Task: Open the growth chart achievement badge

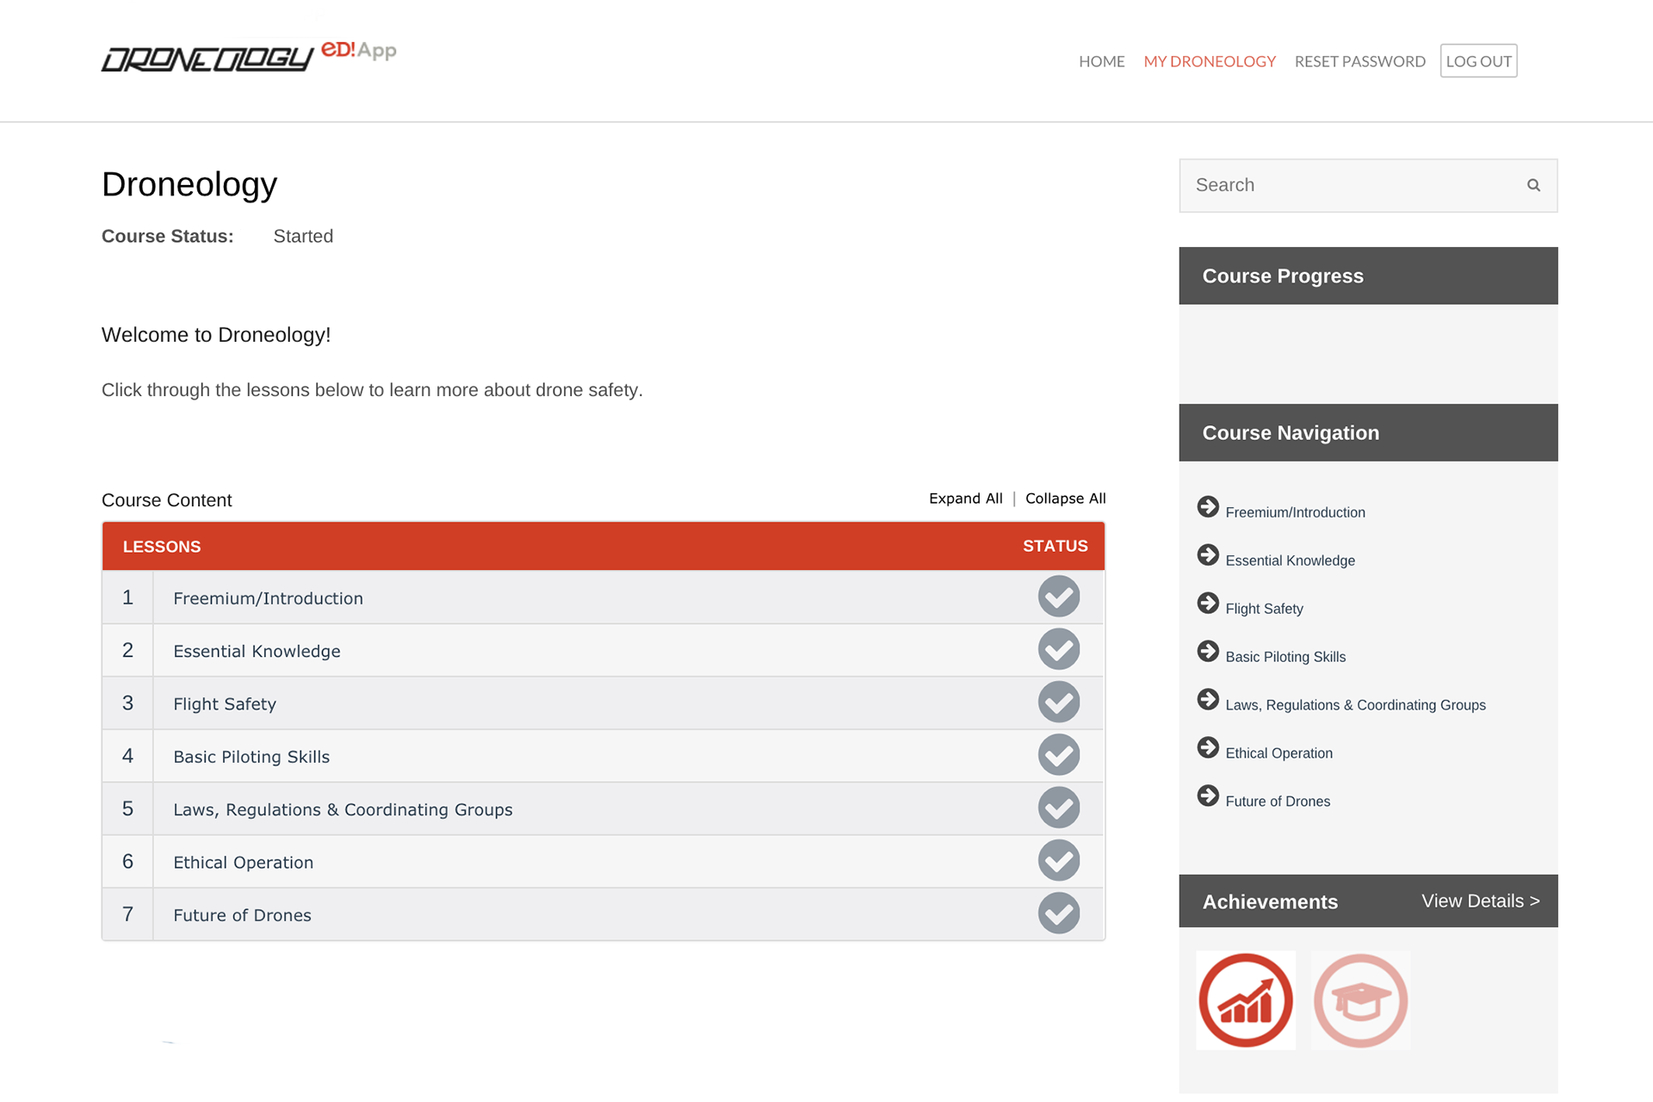Action: (1245, 1000)
